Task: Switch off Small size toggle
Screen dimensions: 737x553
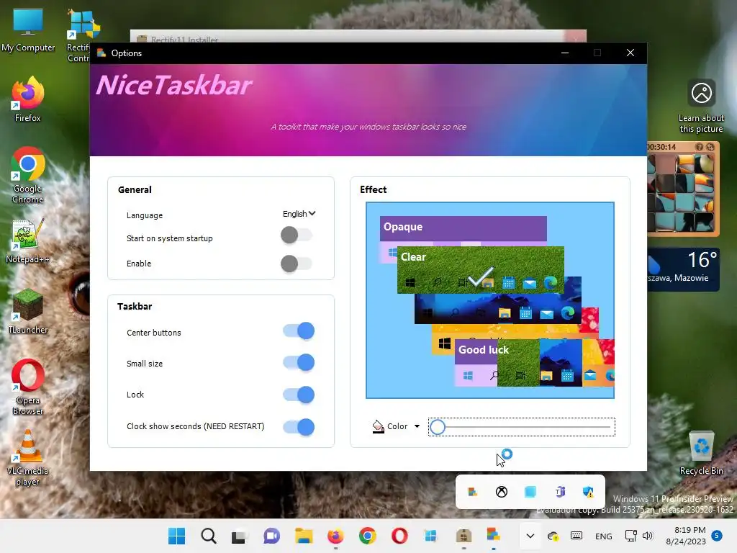Action: click(299, 363)
